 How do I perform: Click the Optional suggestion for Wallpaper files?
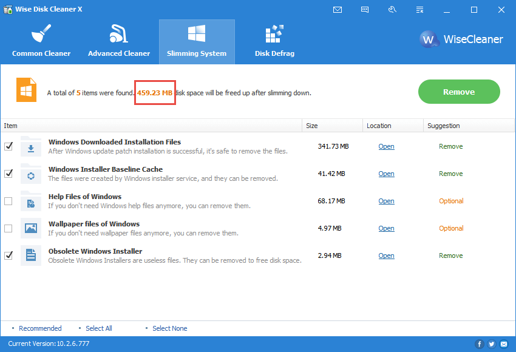(451, 228)
